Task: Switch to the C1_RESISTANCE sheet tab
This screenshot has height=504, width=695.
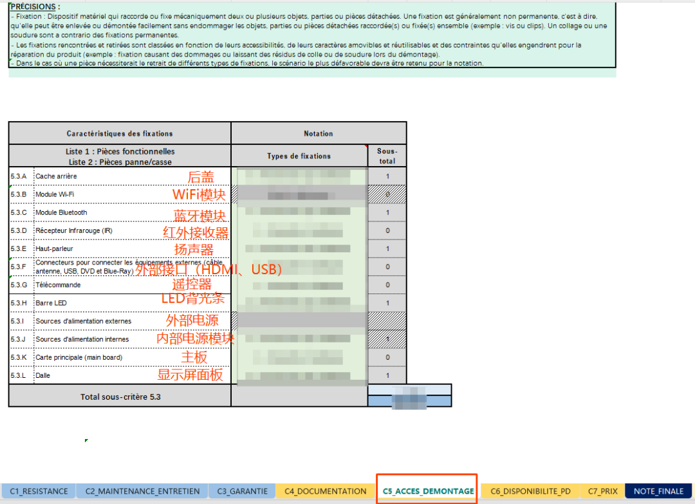Action: 39,491
